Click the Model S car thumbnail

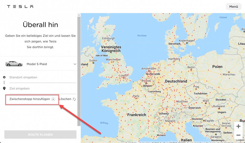click(x=14, y=64)
